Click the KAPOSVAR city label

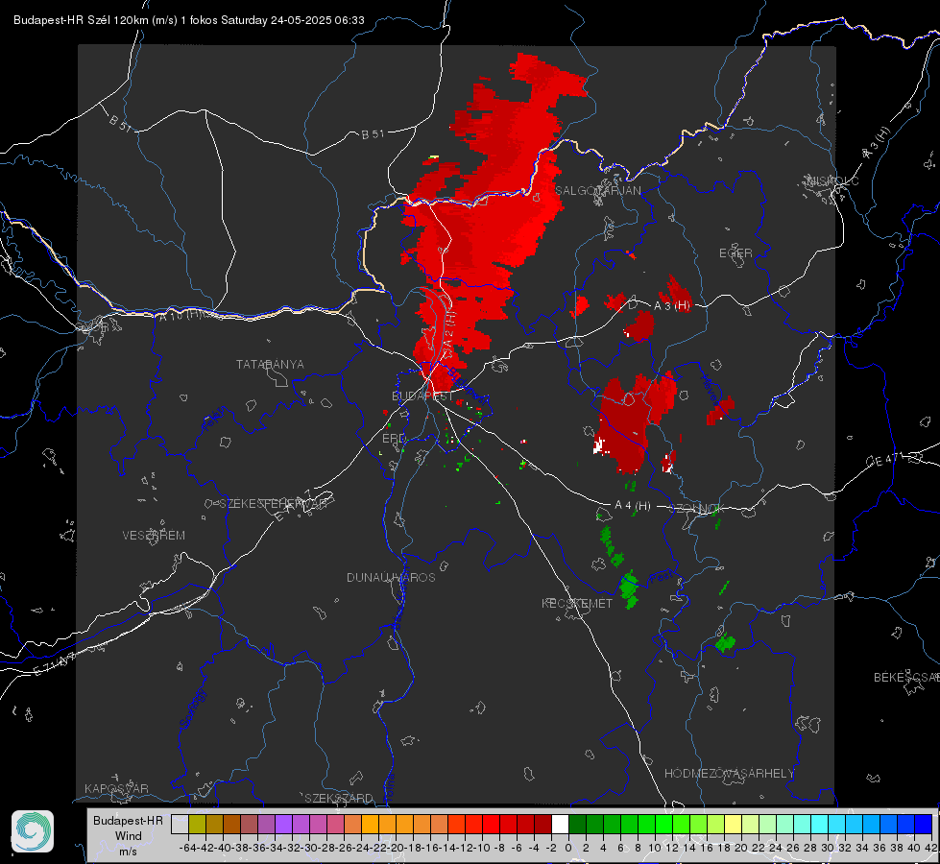116,788
